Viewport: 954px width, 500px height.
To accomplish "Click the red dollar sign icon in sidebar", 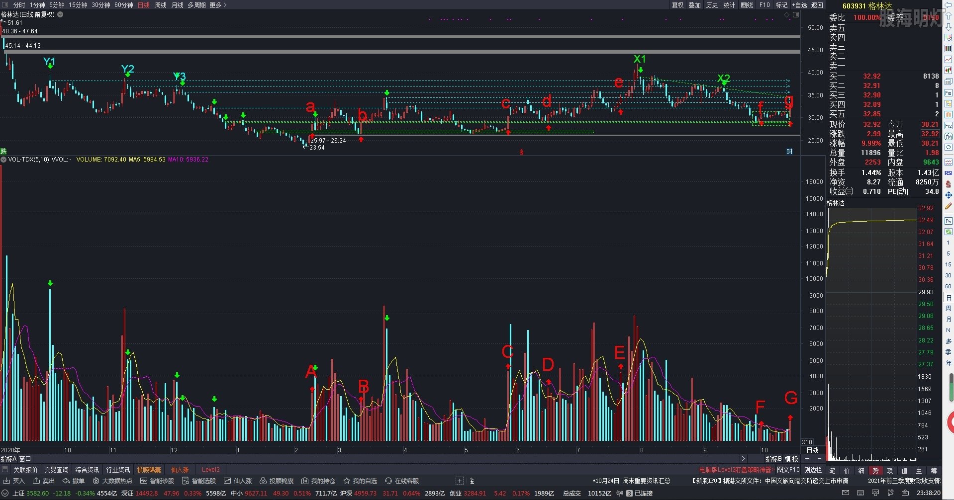I will [948, 184].
